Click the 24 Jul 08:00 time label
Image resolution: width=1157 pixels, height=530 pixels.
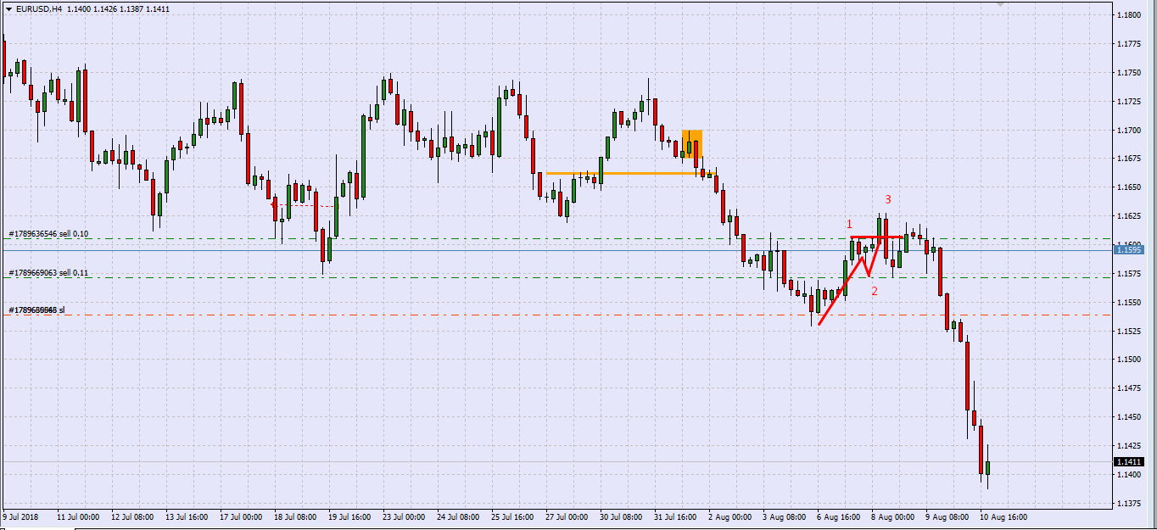click(460, 516)
